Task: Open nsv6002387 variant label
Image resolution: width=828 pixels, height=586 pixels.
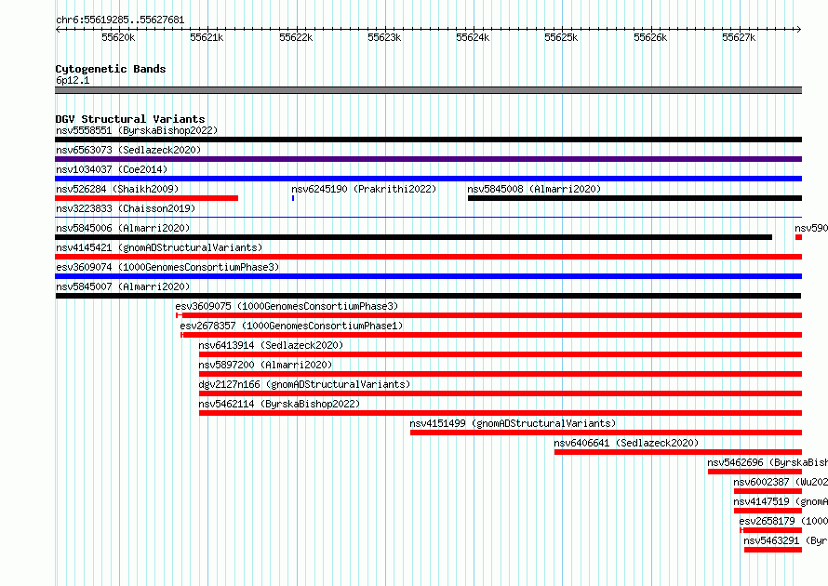Action: pyautogui.click(x=781, y=482)
